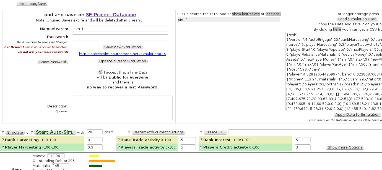This screenshot has height=170, width=382.
Task: Open help next to Create URL
Action: point(201,132)
